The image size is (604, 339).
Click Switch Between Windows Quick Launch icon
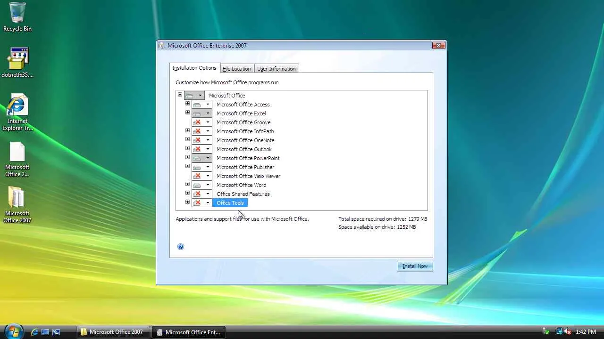[56, 332]
